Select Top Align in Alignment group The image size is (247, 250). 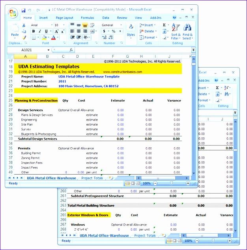[72, 25]
